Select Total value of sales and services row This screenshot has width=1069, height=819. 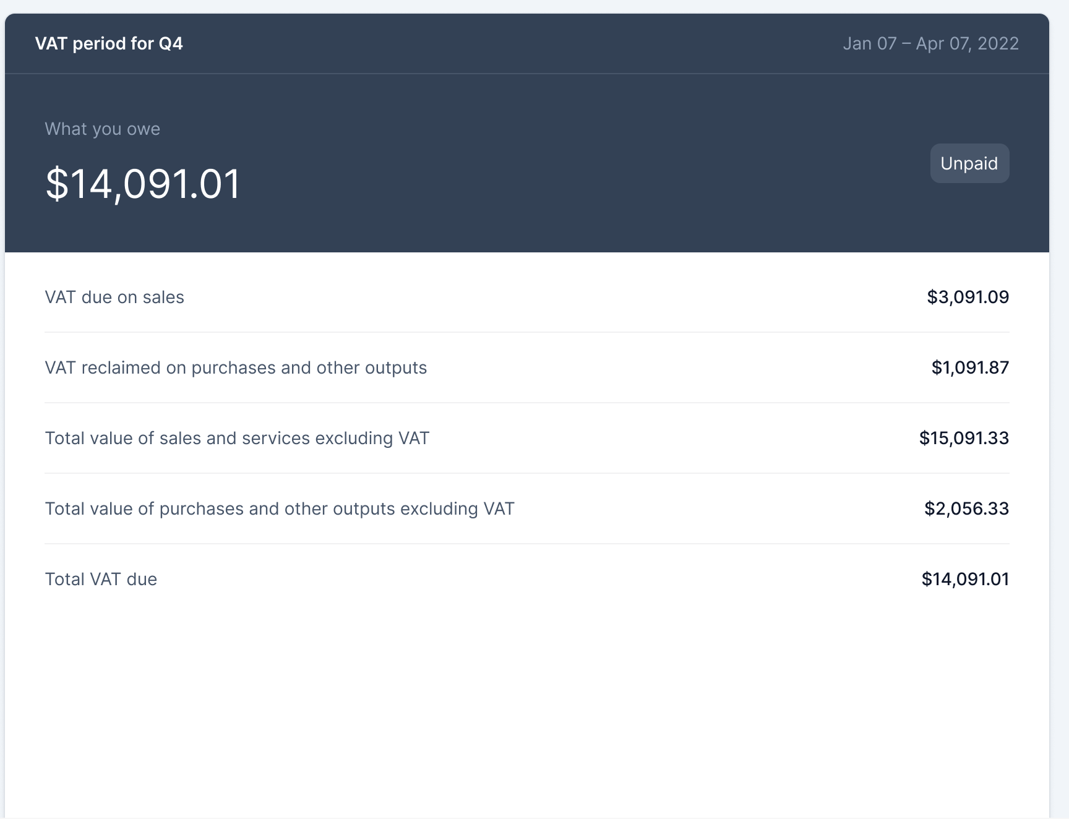pos(527,438)
